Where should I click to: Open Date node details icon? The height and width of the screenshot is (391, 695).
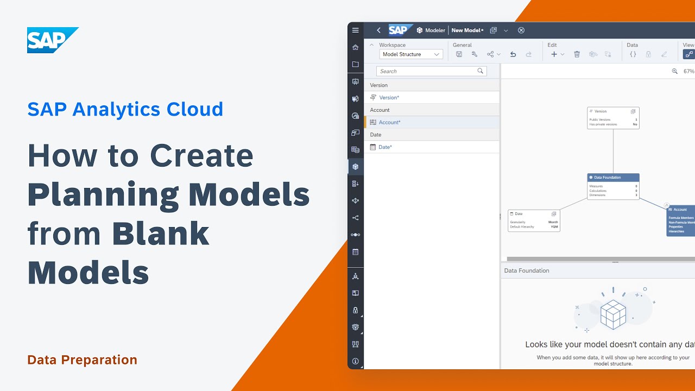click(554, 214)
